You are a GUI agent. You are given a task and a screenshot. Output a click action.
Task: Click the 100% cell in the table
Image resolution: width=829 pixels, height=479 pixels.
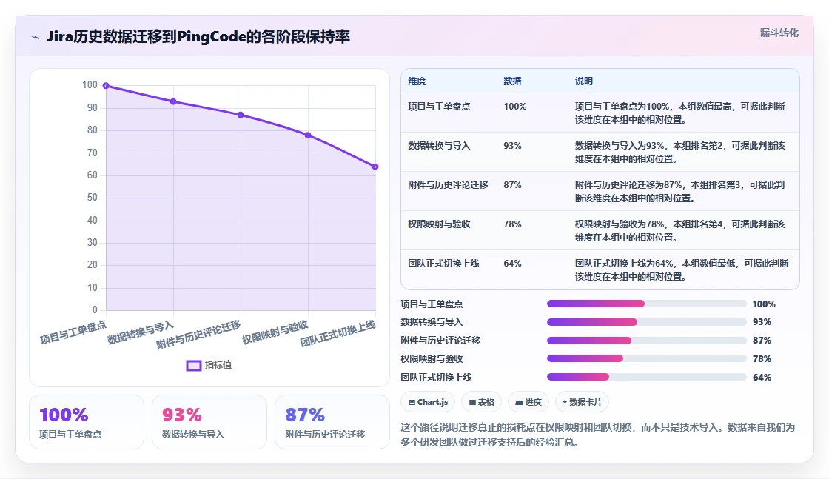[x=515, y=107]
